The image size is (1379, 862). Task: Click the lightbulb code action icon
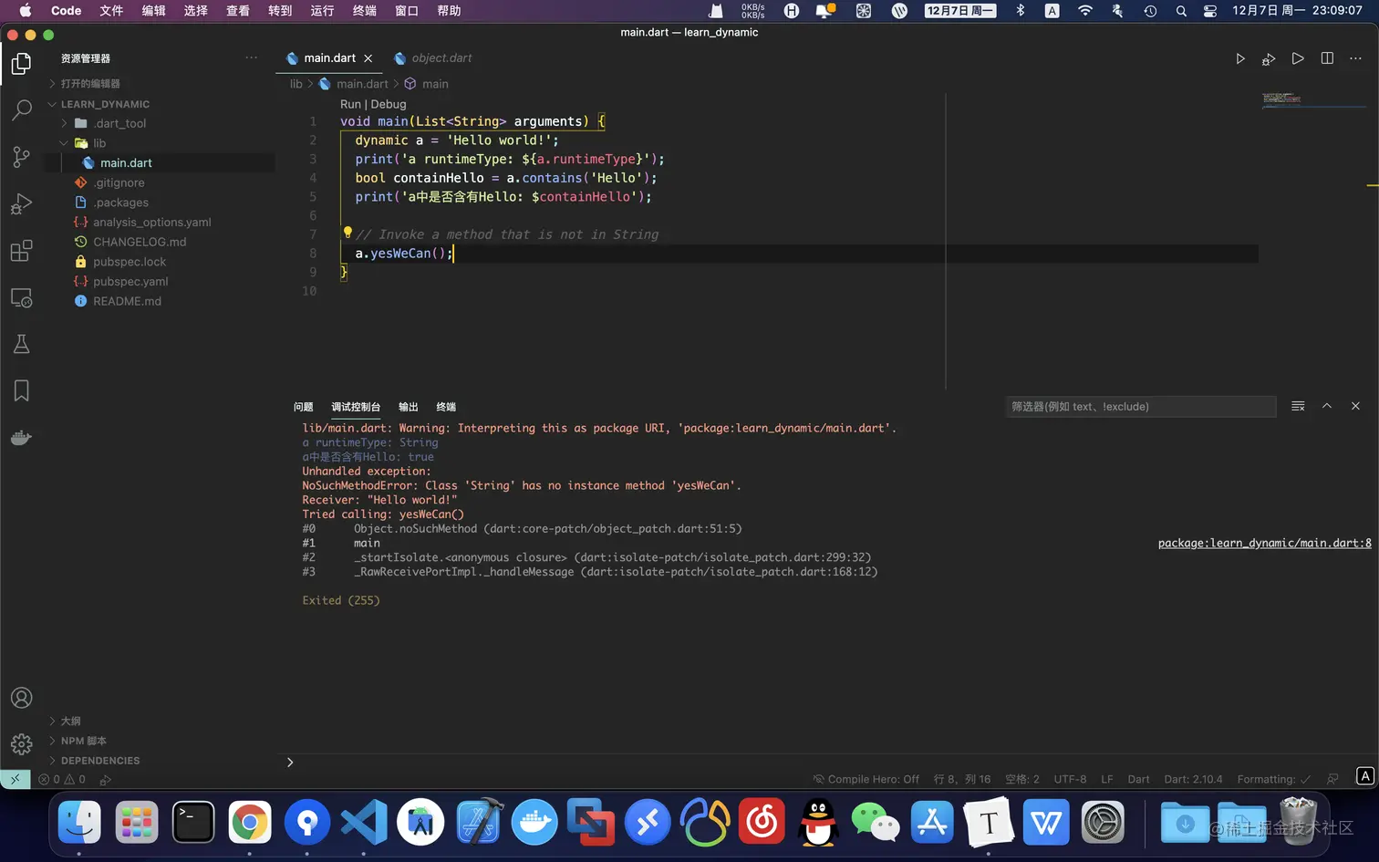(347, 233)
